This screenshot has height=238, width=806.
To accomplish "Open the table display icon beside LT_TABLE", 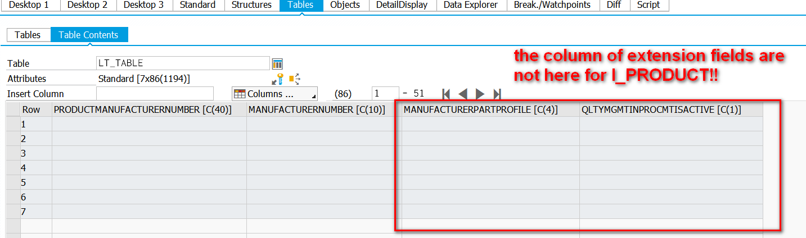I will click(x=277, y=63).
